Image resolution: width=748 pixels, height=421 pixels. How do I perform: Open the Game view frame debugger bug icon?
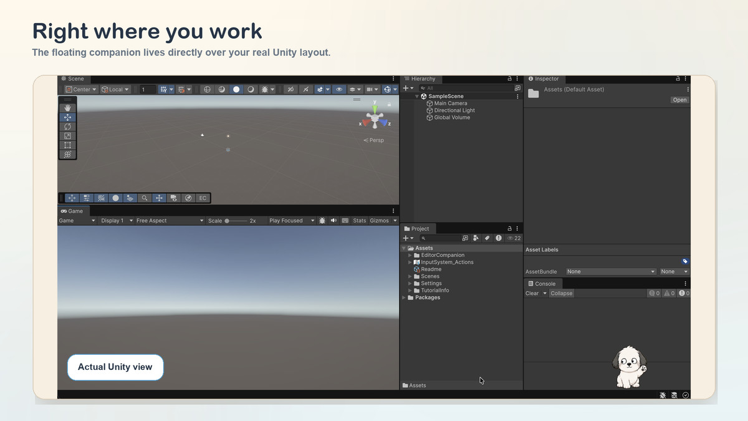coord(322,220)
